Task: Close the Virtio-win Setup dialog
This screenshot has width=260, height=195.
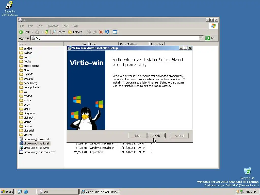Action: click(x=190, y=48)
